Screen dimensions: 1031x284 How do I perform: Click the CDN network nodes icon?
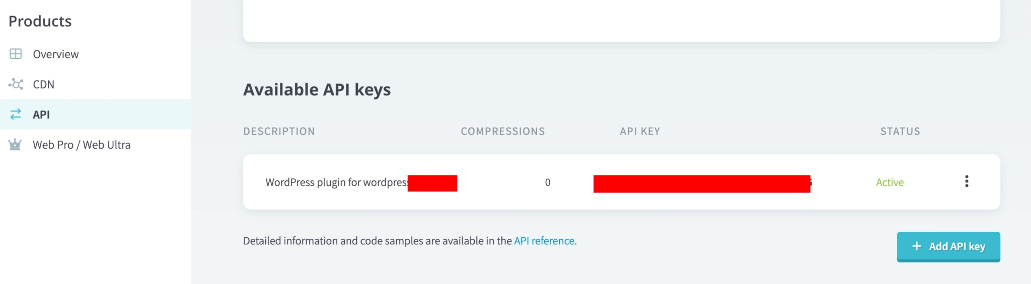point(16,84)
